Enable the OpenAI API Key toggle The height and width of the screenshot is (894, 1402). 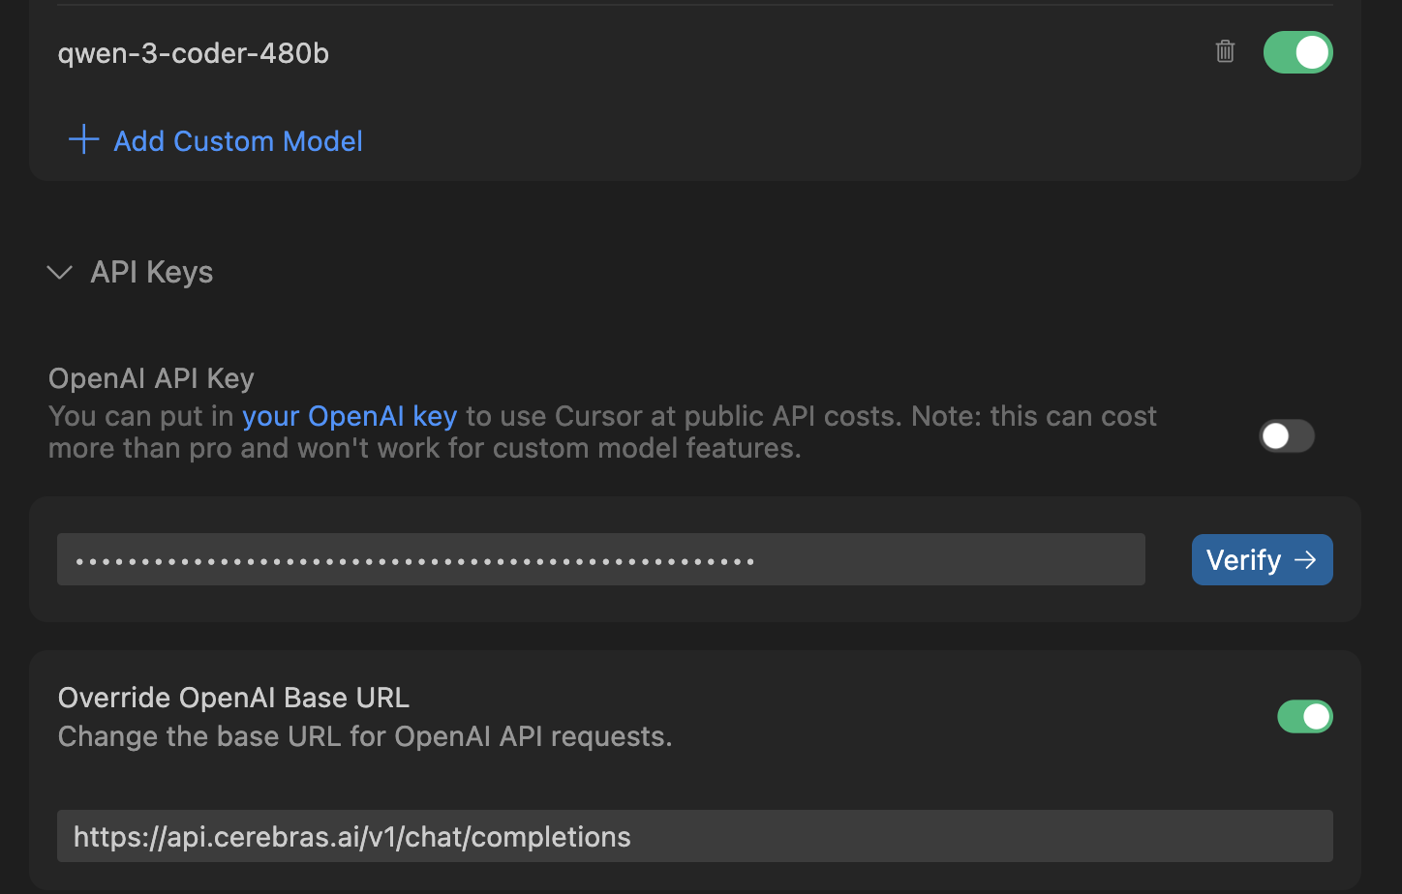point(1286,436)
